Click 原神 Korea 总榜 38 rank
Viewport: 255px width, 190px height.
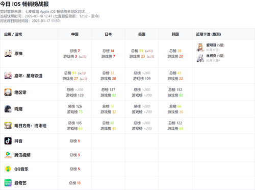pos(175,51)
